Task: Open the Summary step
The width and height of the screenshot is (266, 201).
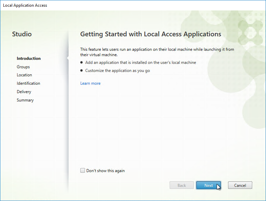Action: pos(25,100)
